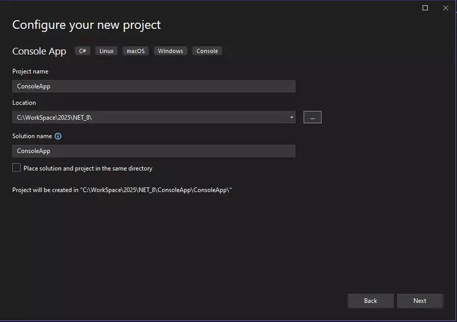
Task: Open the Location path dropdown arrow
Action: pyautogui.click(x=291, y=117)
